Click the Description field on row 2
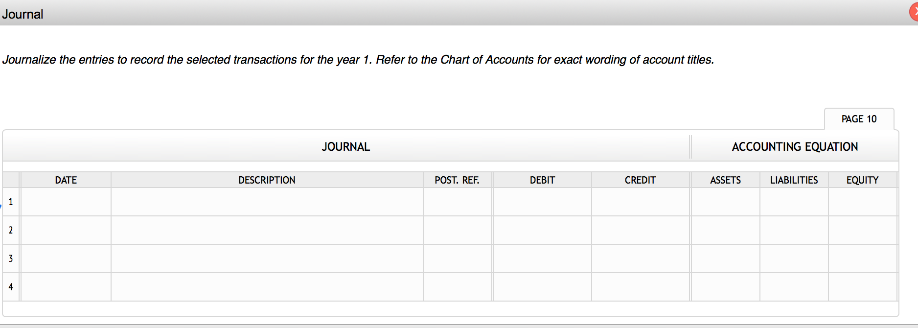This screenshot has width=918, height=328. coord(267,230)
